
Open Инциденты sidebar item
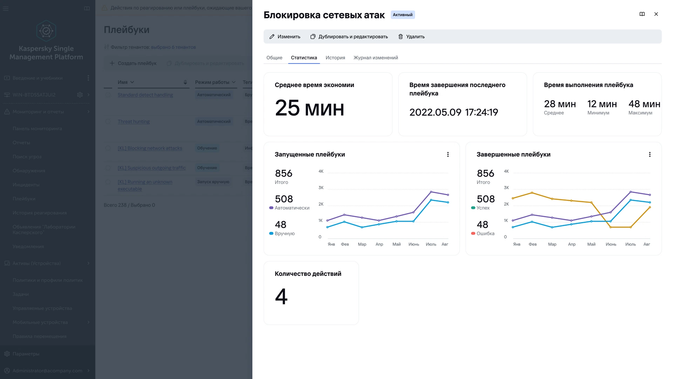coord(26,185)
